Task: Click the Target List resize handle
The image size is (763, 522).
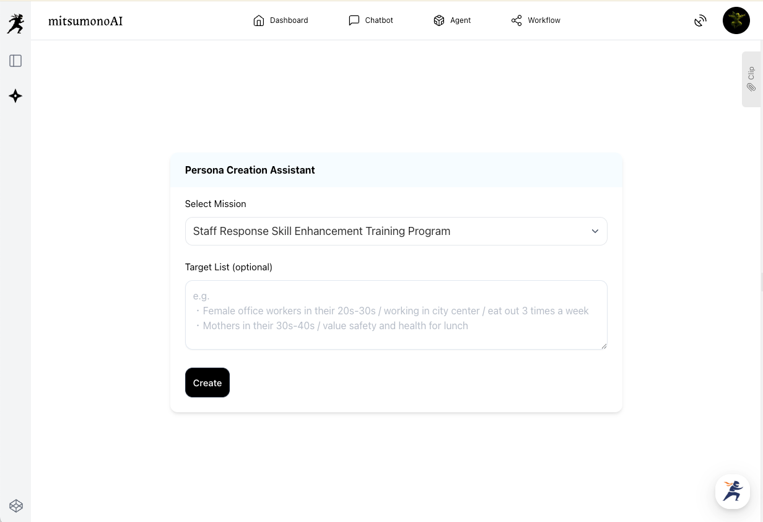Action: [x=604, y=346]
